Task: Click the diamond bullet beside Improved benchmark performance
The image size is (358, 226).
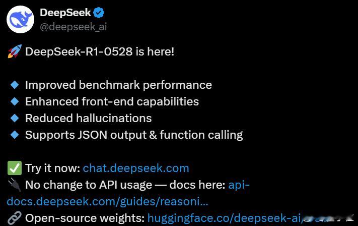Action: [15, 85]
